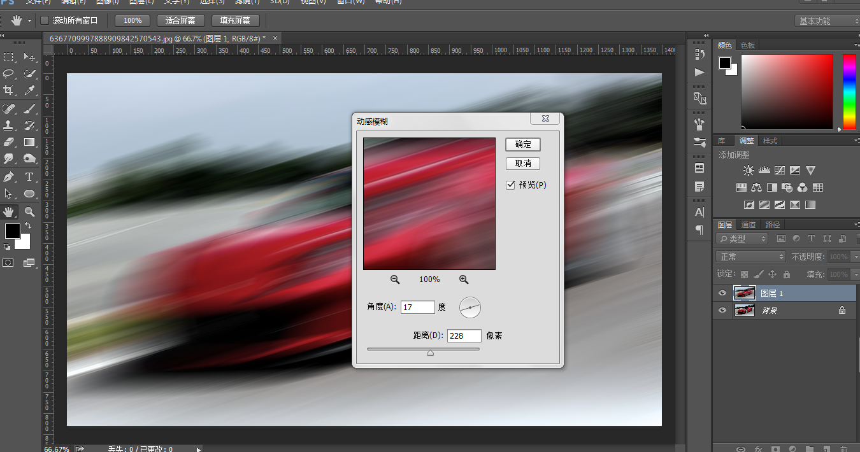
Task: Zoom in the Motion Blur preview
Action: coord(464,279)
